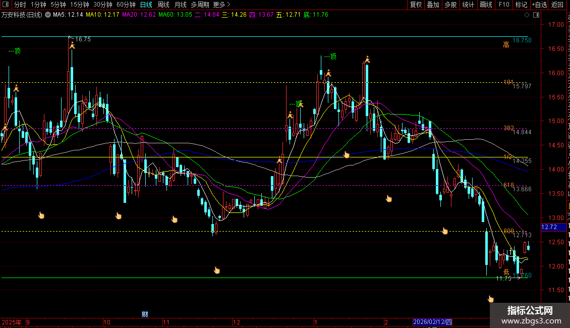570x328 pixels.
Task: Click the runner icon below the 16.75 peak
Action: coord(72,46)
